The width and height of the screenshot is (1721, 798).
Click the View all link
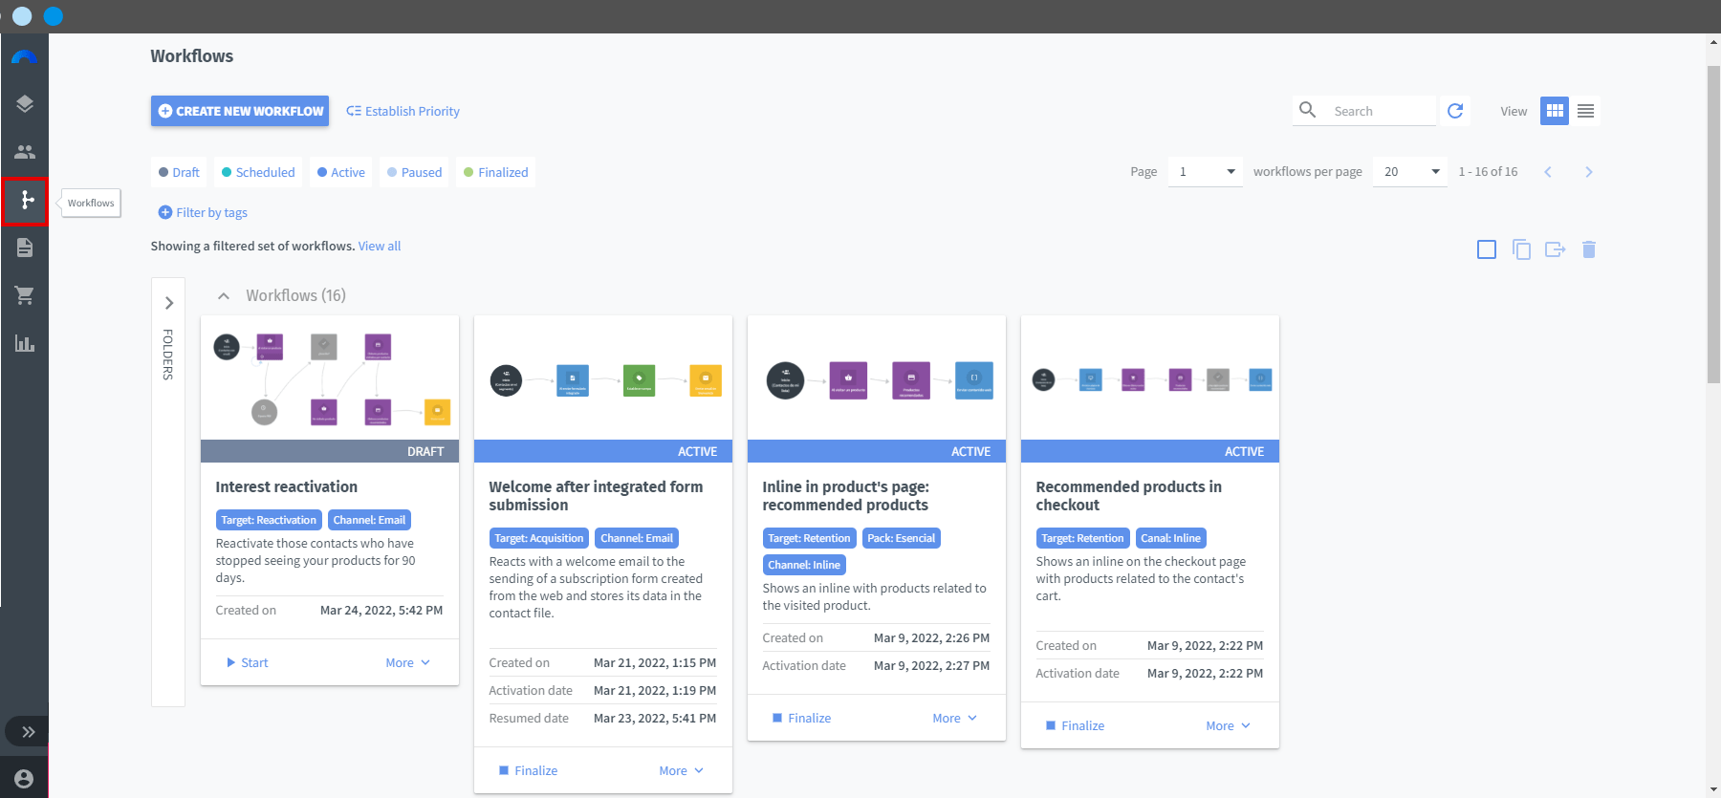380,246
